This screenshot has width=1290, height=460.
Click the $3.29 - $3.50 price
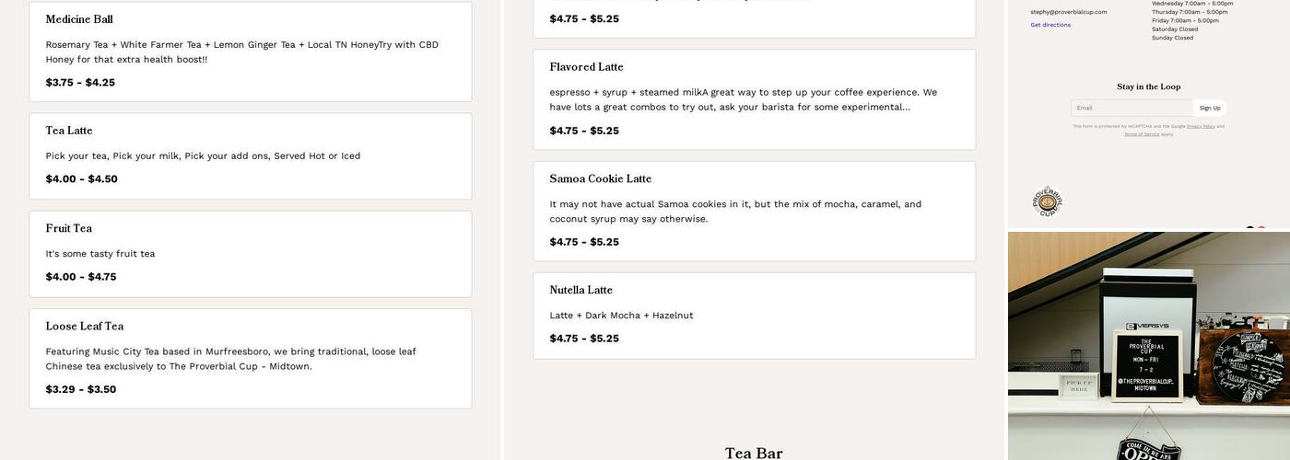coord(81,389)
